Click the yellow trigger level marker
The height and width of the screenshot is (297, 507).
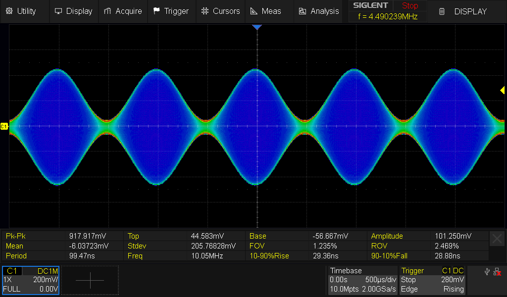(x=502, y=90)
